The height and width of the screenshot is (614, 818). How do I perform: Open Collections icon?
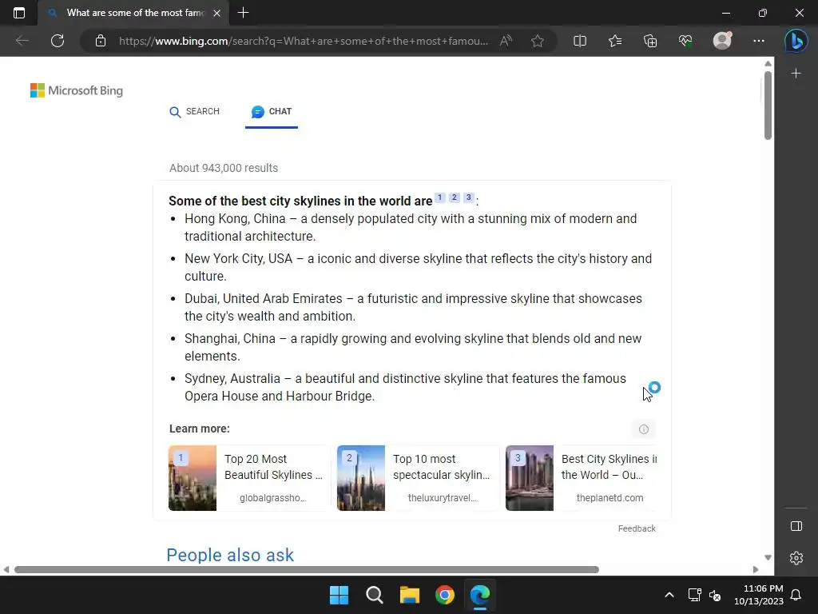coord(650,41)
